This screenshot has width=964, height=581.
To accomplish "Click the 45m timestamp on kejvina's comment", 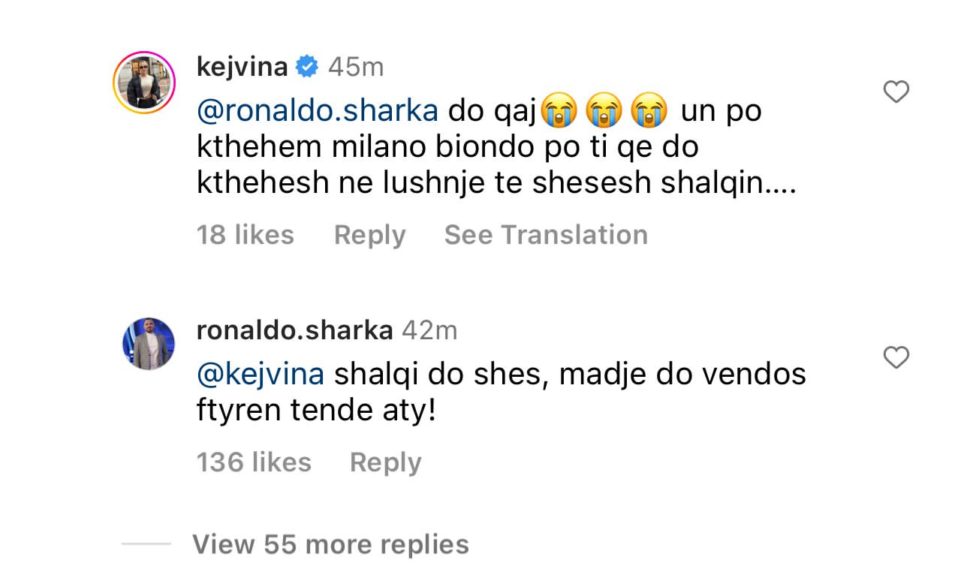I will point(356,68).
